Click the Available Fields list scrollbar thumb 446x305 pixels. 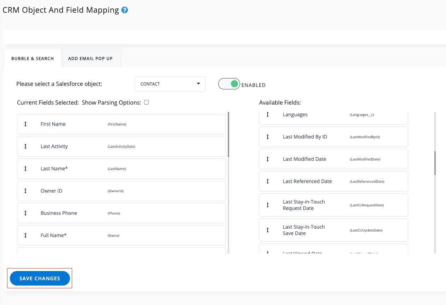pos(435,163)
